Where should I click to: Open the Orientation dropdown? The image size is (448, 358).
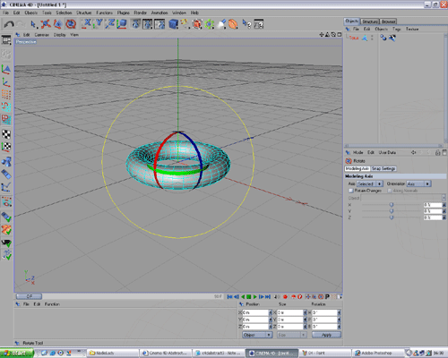point(418,183)
